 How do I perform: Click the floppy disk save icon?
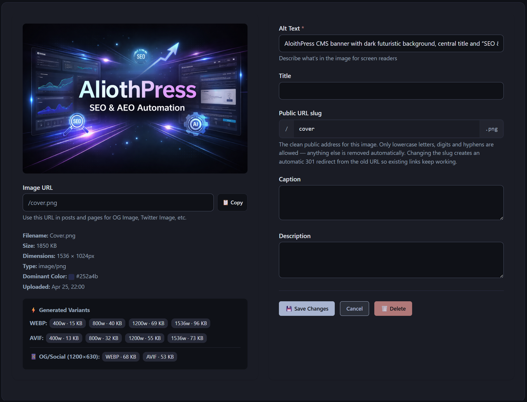(x=289, y=309)
